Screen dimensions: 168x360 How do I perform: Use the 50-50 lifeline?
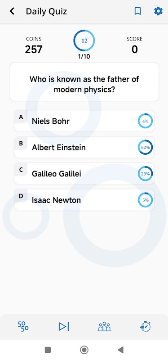coord(23,326)
